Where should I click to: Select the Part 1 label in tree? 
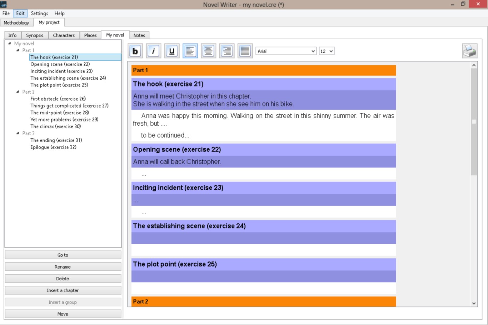pos(28,50)
